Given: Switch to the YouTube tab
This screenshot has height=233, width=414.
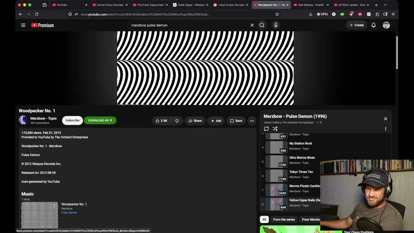Looking at the screenshot, I should (x=70, y=5).
